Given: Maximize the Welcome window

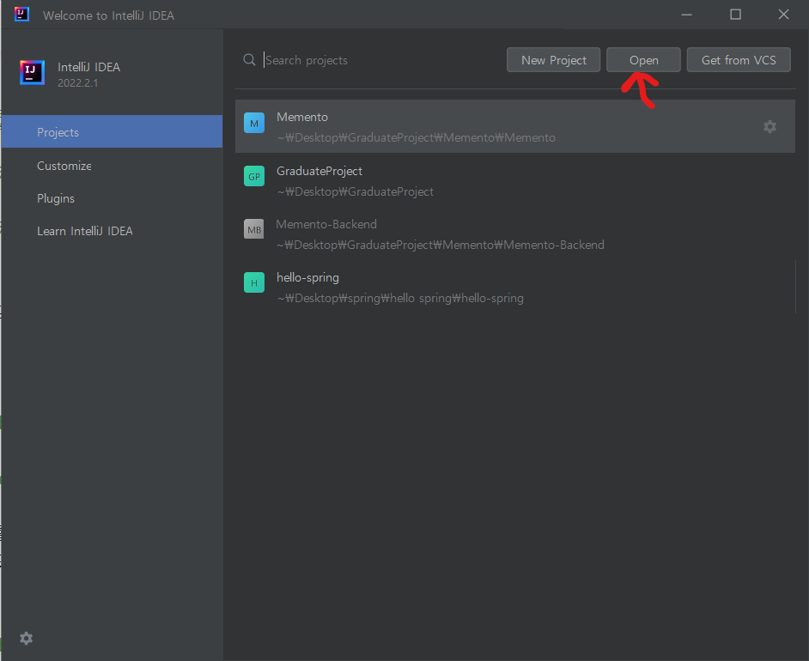Looking at the screenshot, I should point(735,15).
